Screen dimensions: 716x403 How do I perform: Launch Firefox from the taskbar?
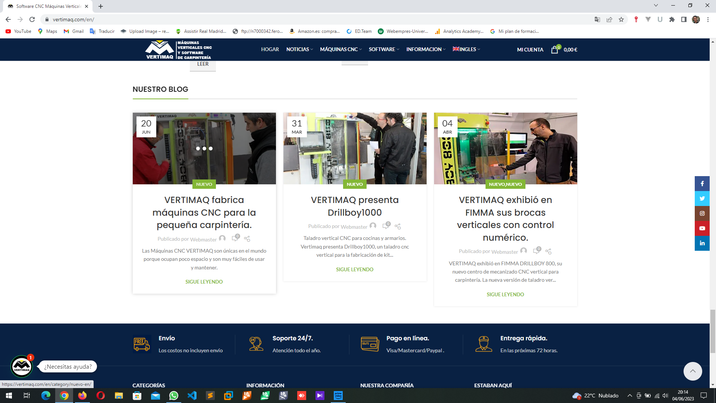pos(82,396)
